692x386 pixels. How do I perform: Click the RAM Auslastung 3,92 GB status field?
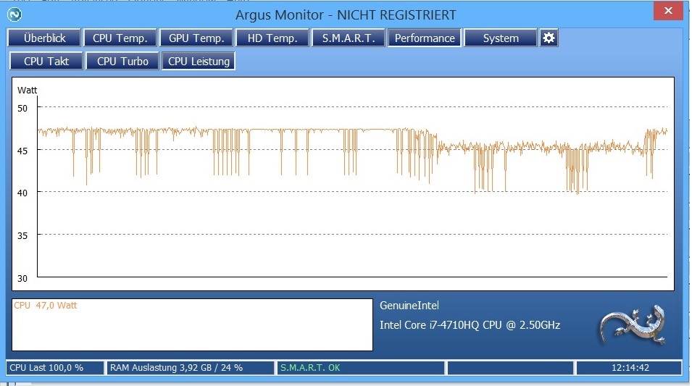coord(191,367)
